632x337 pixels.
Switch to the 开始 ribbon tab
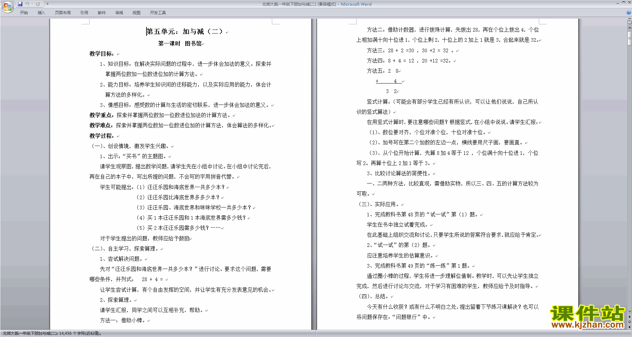point(24,13)
